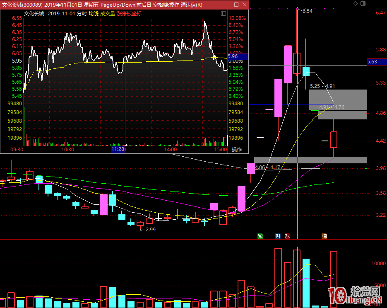Click the 2.99 low price label
The width and height of the screenshot is (387, 308).
click(150, 229)
